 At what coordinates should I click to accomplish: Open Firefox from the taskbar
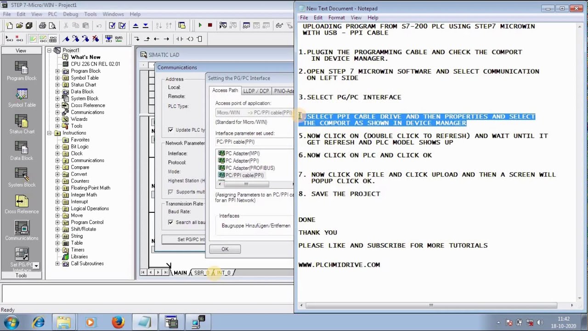(118, 322)
